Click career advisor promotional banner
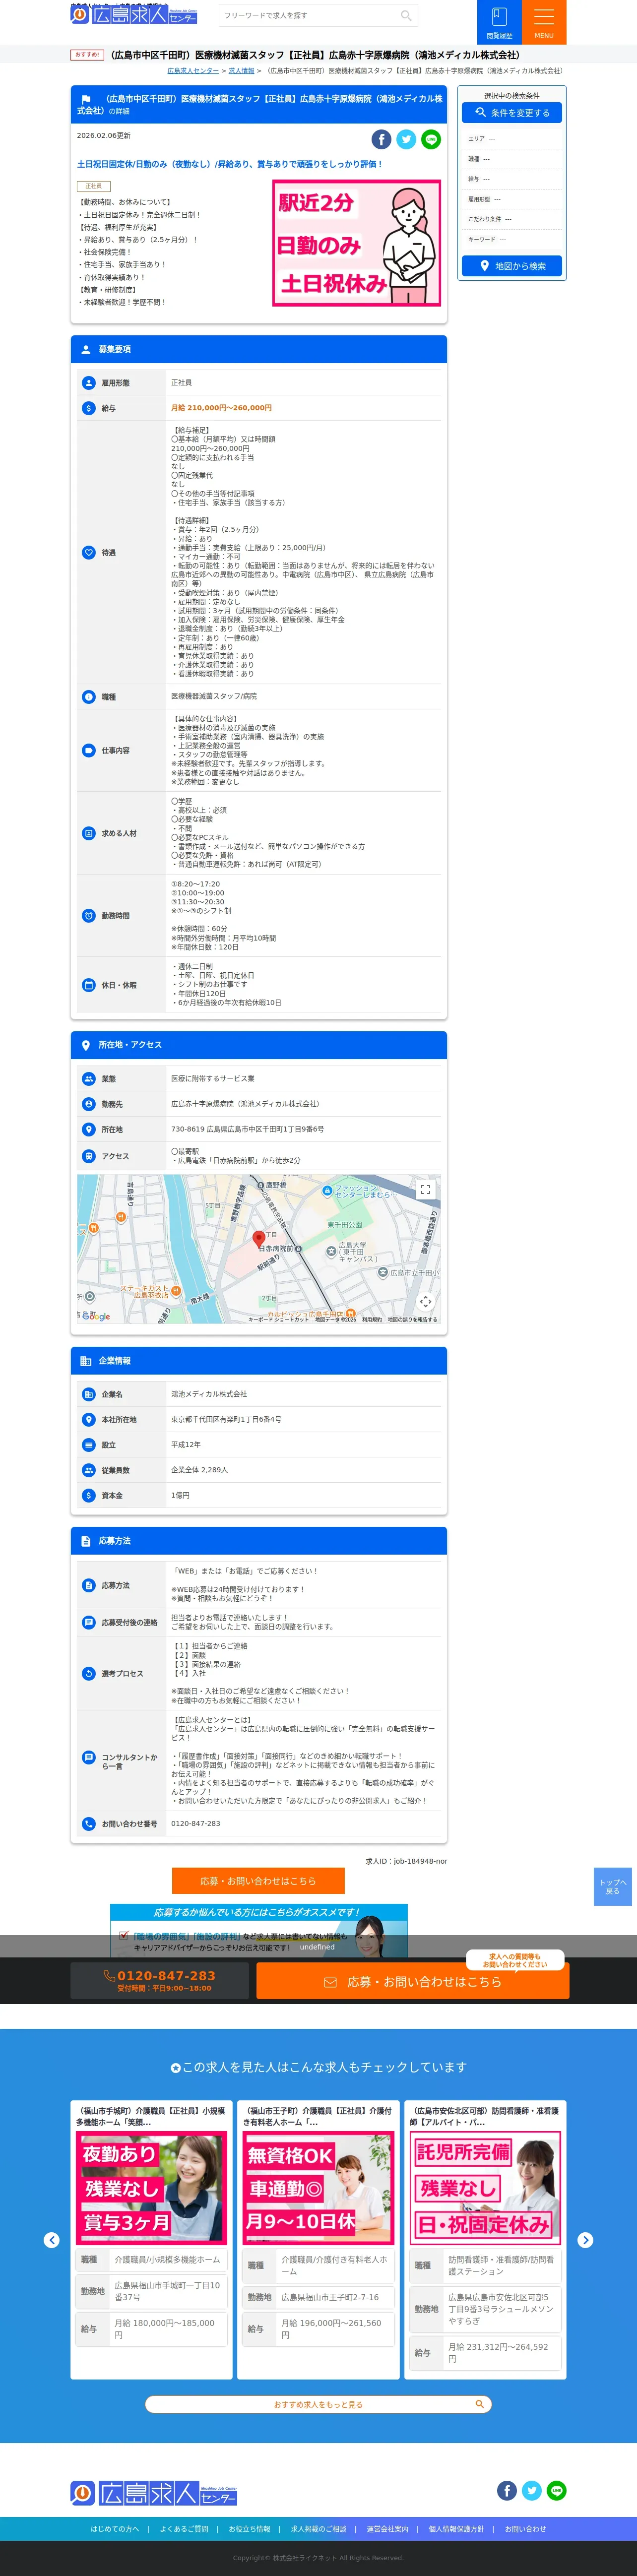Screen dimensions: 637x2576 click(x=259, y=1930)
